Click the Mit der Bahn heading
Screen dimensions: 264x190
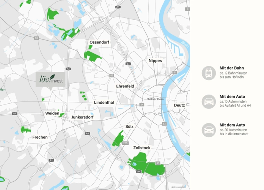[232, 68]
